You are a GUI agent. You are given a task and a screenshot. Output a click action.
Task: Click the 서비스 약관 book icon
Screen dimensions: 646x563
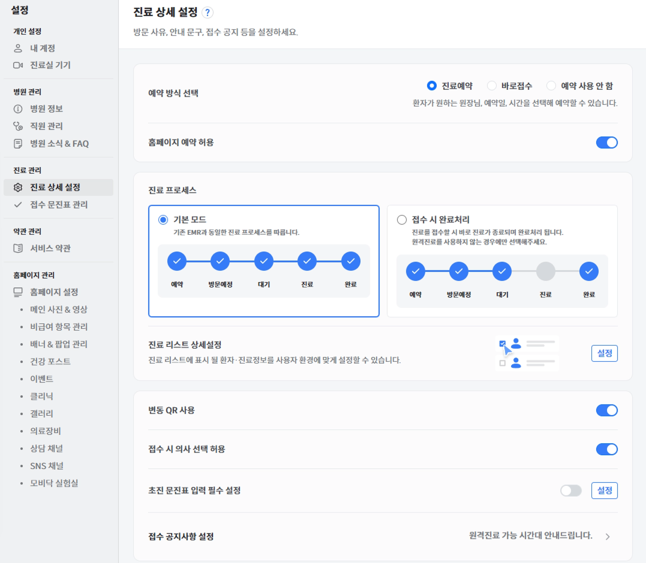pyautogui.click(x=18, y=248)
